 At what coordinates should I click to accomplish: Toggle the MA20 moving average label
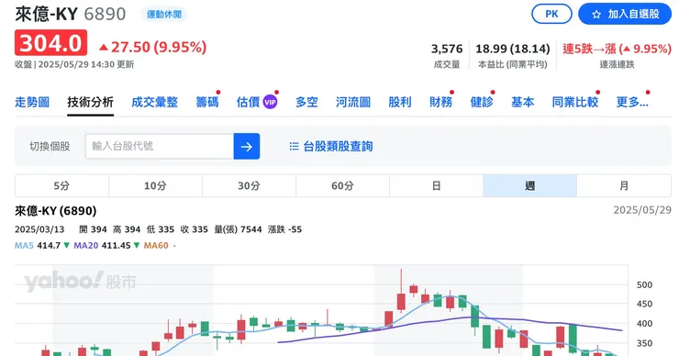[85, 246]
